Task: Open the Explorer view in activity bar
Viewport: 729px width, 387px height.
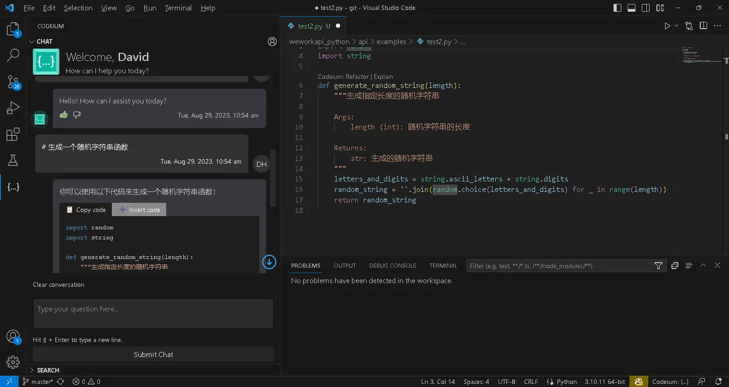Action: click(13, 29)
